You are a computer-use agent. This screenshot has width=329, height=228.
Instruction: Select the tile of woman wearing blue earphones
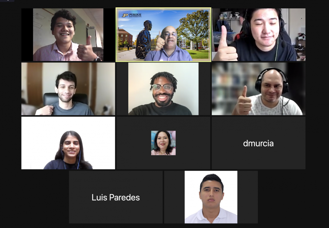68,143
